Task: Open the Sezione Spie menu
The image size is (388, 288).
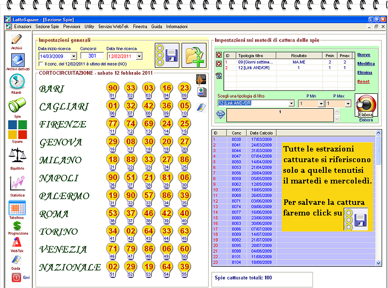Action: (47, 27)
